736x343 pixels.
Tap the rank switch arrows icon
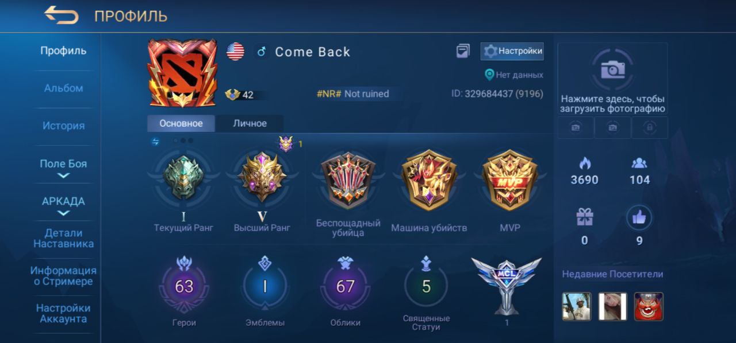coord(155,142)
